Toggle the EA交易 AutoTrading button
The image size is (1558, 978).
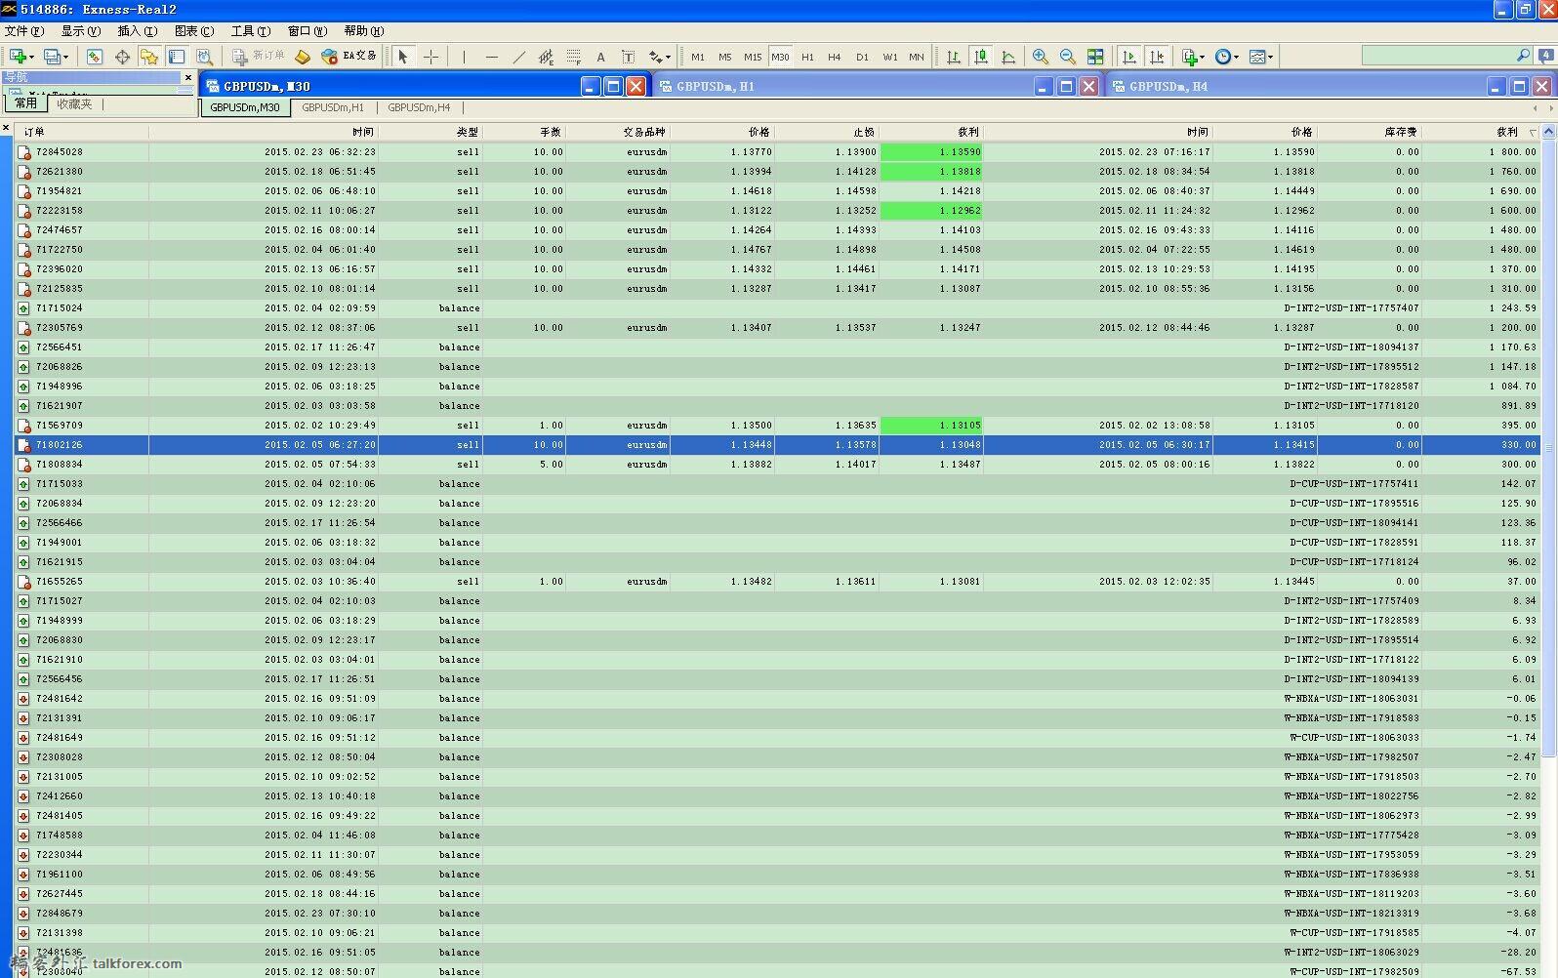pyautogui.click(x=348, y=57)
